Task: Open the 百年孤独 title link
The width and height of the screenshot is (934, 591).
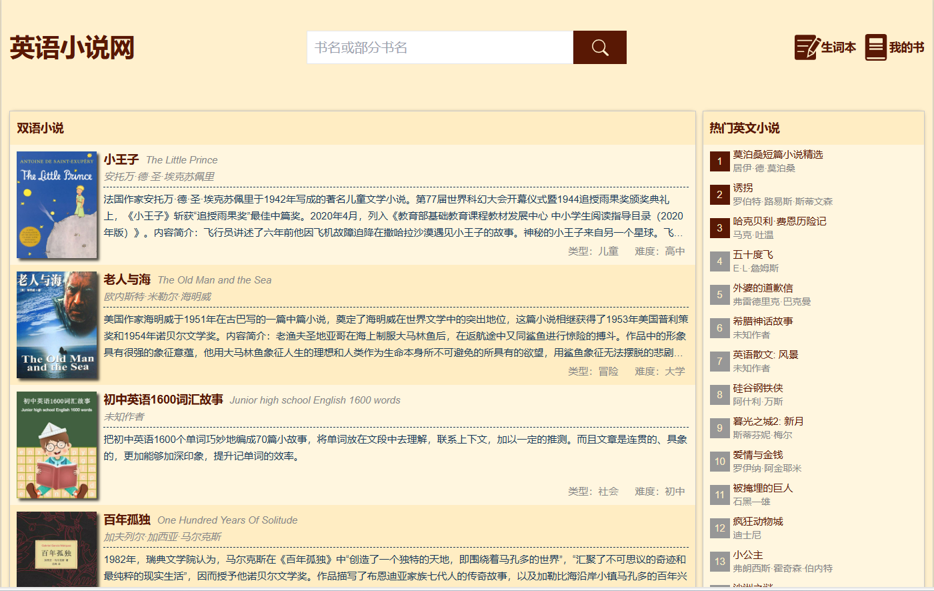Action: coord(127,520)
